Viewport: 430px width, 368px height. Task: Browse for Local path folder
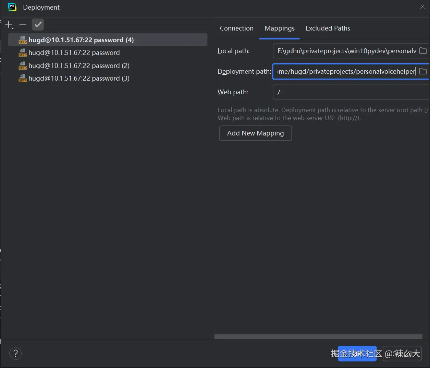click(423, 51)
